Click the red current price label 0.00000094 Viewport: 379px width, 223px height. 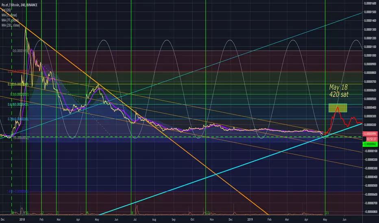point(370,134)
